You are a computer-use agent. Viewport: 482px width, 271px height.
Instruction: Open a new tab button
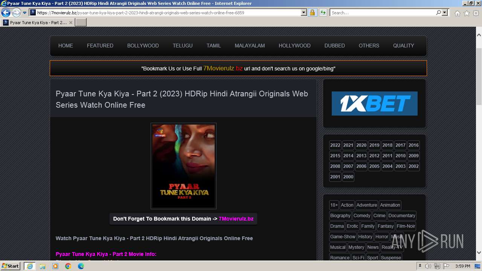[x=81, y=23]
